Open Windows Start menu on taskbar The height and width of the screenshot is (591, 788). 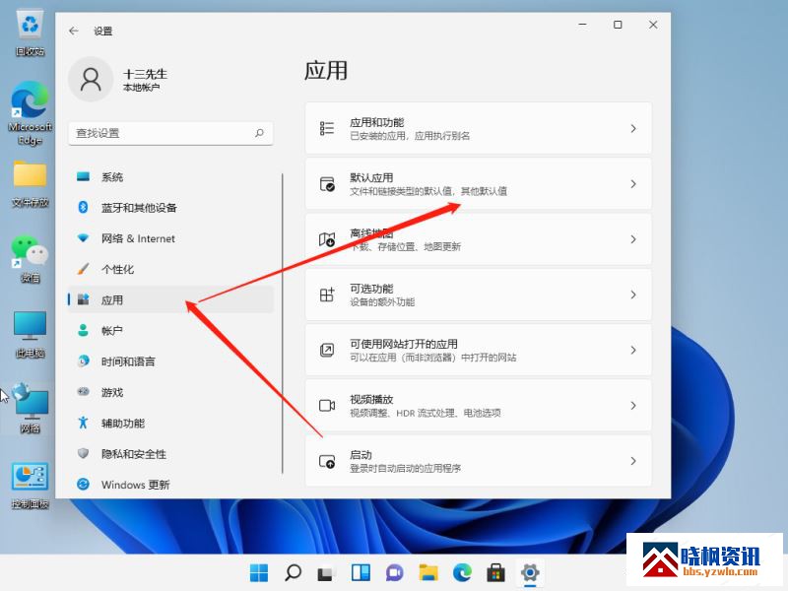[259, 572]
